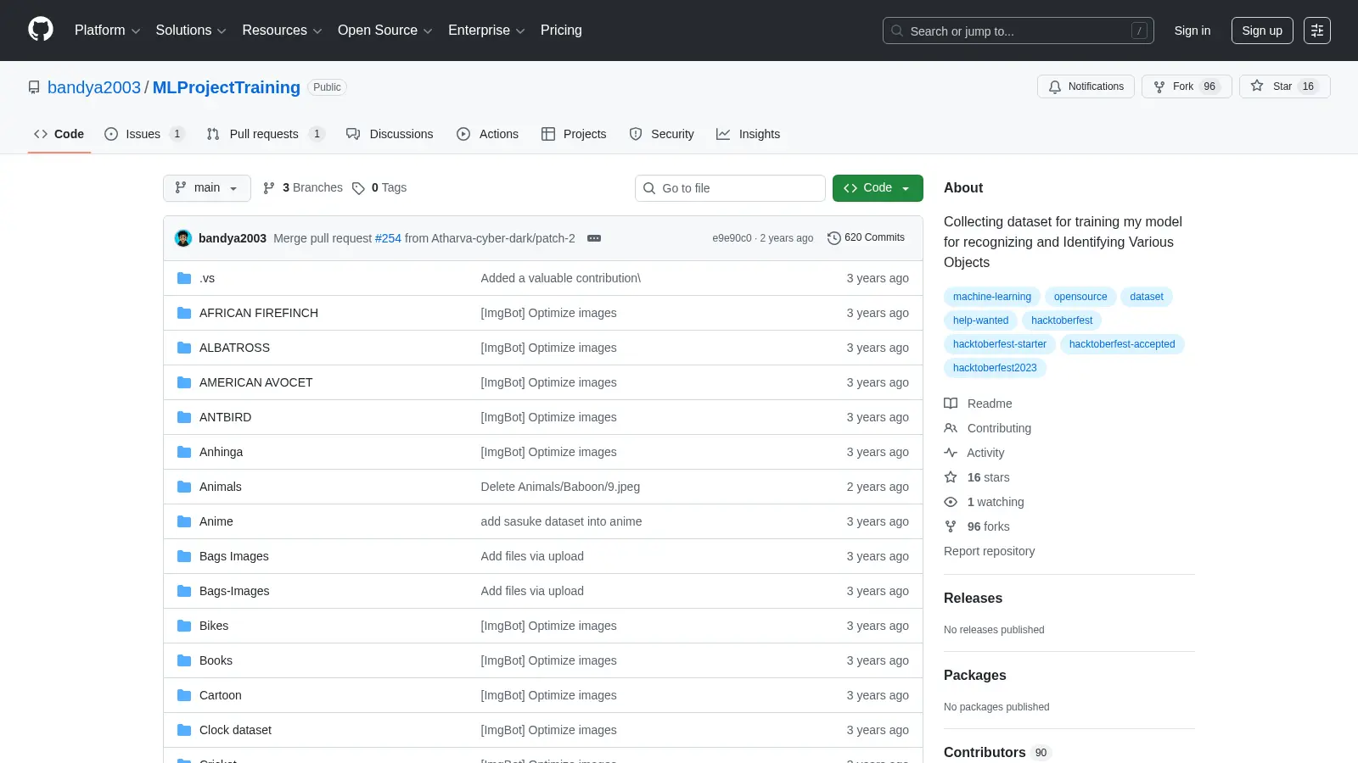Open the AFRICAN FIREFINCH folder
This screenshot has height=763, width=1358.
tap(259, 313)
